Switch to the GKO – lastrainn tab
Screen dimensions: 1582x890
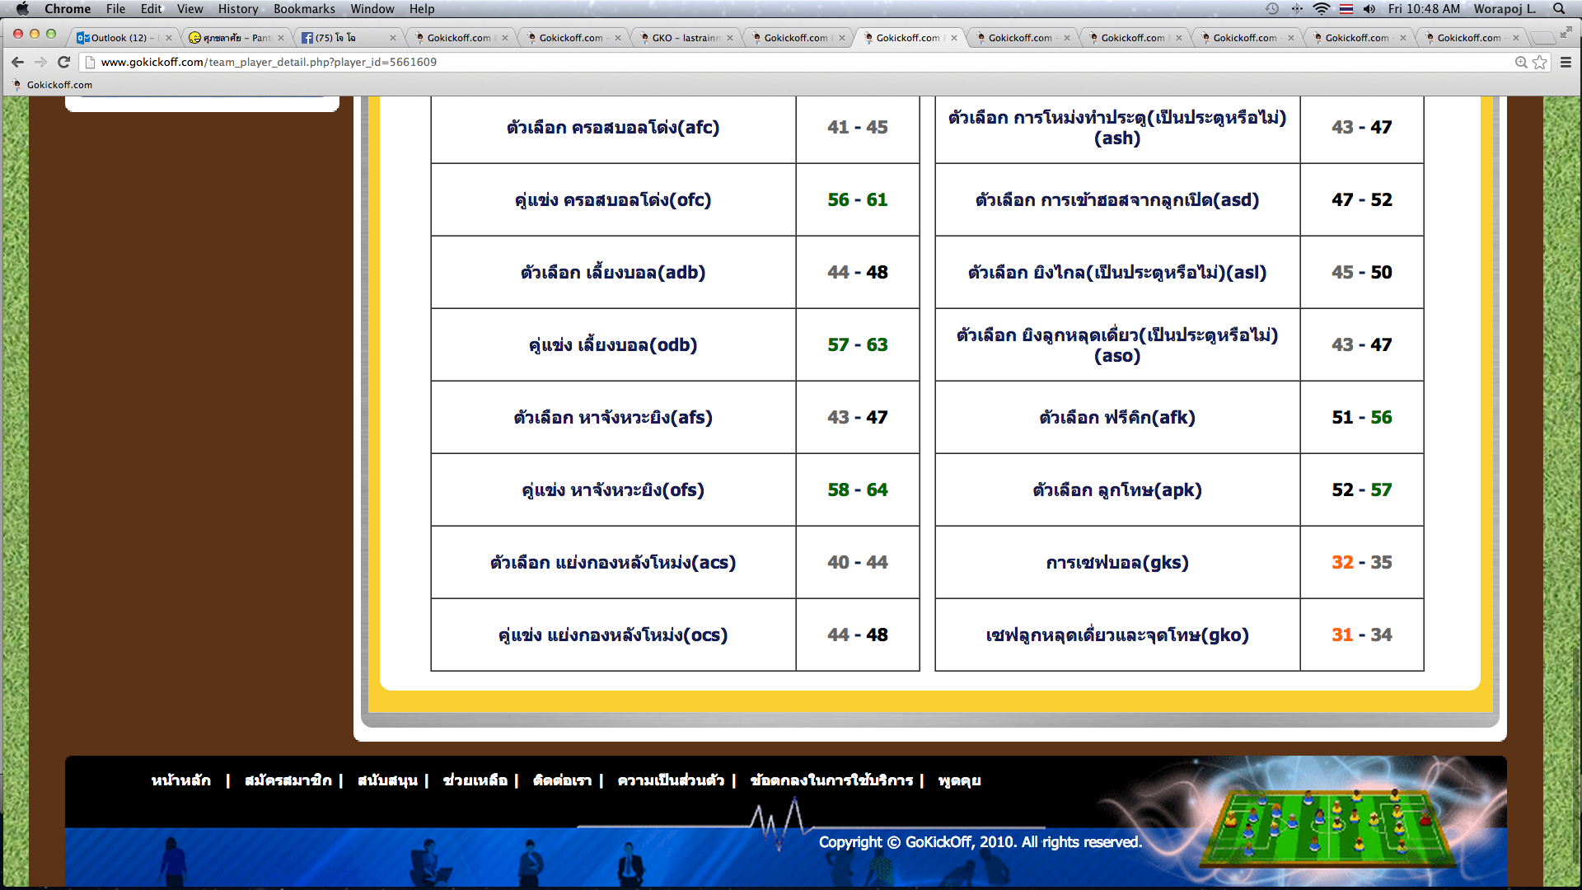pos(686,38)
